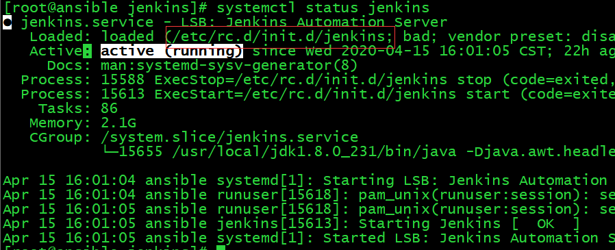
Task: Click the /system.slice/jenkins.service CGroup path
Action: (x=229, y=138)
